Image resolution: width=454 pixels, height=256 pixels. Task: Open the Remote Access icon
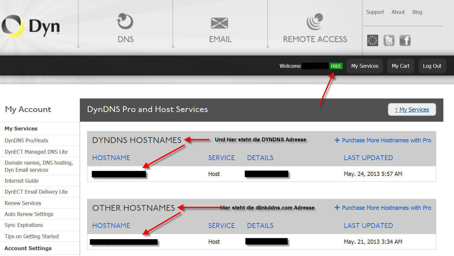(315, 22)
